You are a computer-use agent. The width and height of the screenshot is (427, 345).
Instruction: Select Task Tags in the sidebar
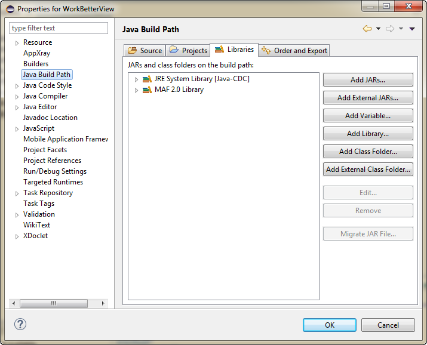pos(39,204)
